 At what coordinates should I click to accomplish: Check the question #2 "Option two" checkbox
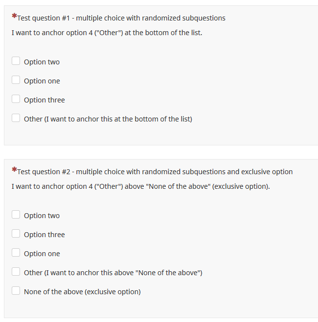pyautogui.click(x=16, y=215)
